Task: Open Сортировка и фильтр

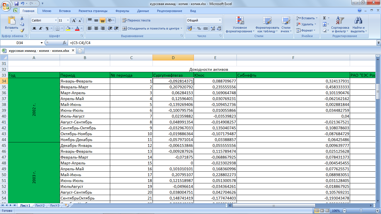Action: pos(340,25)
